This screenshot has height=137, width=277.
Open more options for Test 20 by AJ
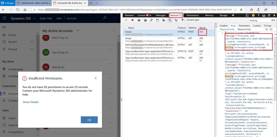pos(111,49)
